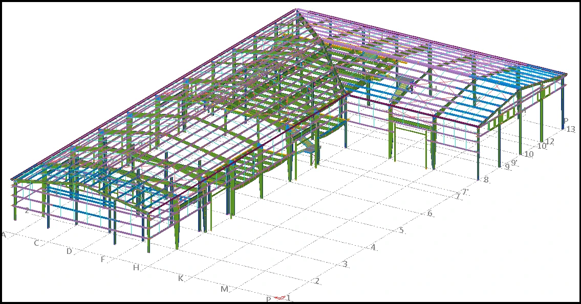
Task: Select grid label 8
Action: click(x=486, y=180)
